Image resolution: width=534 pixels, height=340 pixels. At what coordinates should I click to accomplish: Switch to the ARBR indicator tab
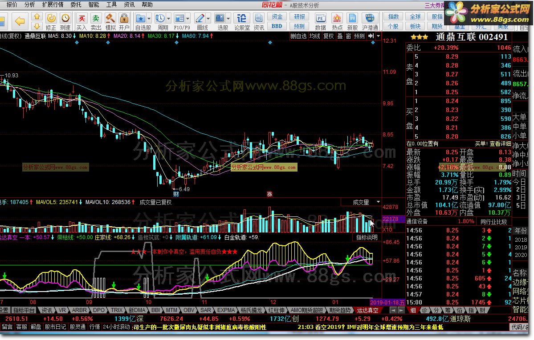[79, 310]
